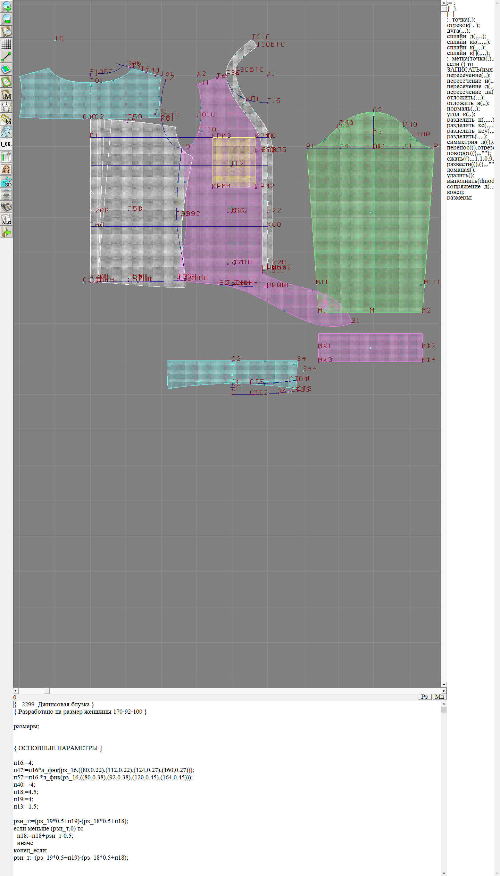This screenshot has width=500, height=876.
Task: Click the compass drafting tool icon
Action: tap(6, 106)
